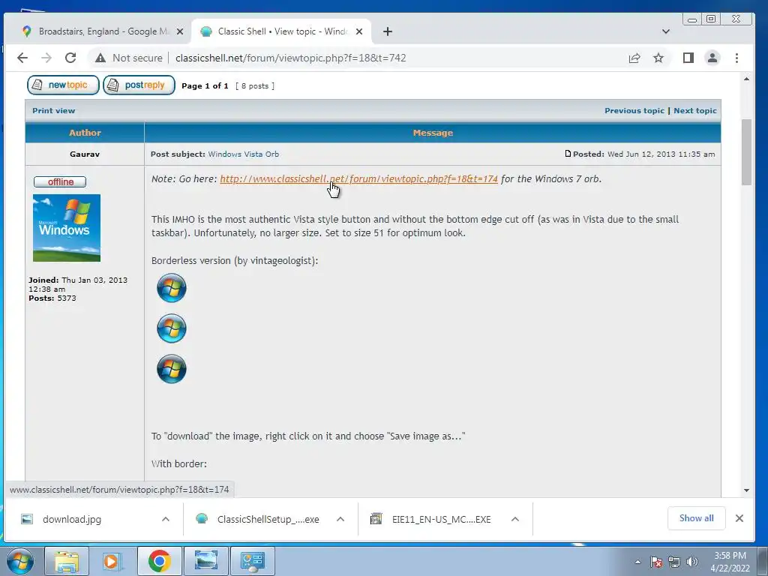Open Windows Explorer from taskbar

click(67, 561)
